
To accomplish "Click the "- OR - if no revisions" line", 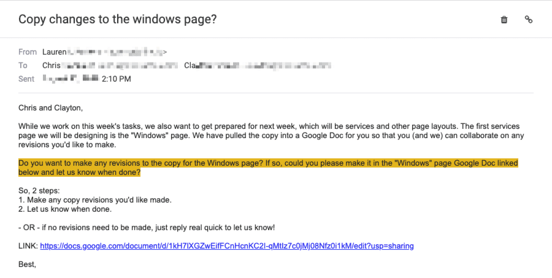I will click(x=147, y=228).
